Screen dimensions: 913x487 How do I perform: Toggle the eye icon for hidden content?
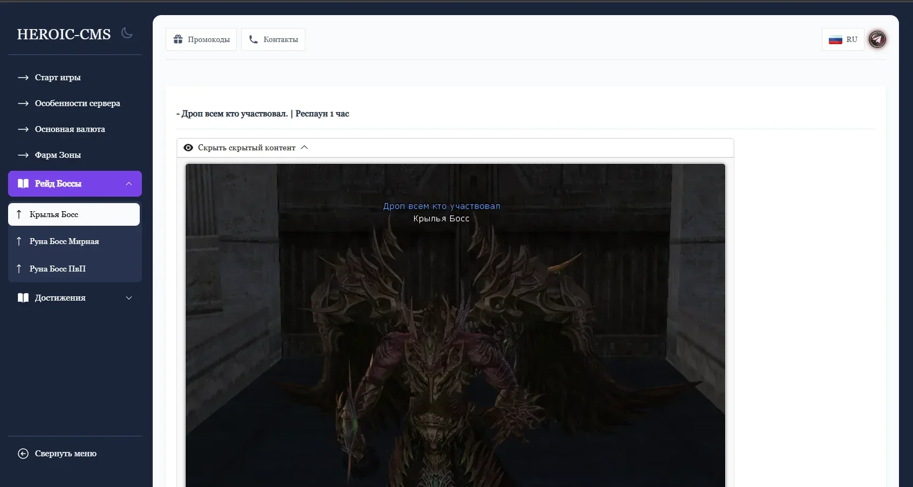coord(188,148)
